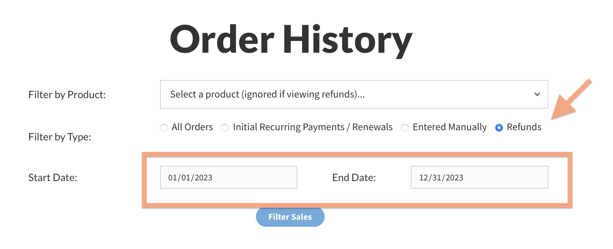
Task: Open the product filter select box
Action: [353, 94]
